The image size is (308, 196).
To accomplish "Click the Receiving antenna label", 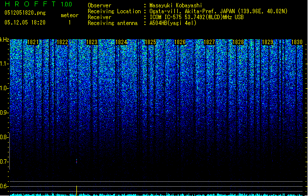I will (113, 23).
